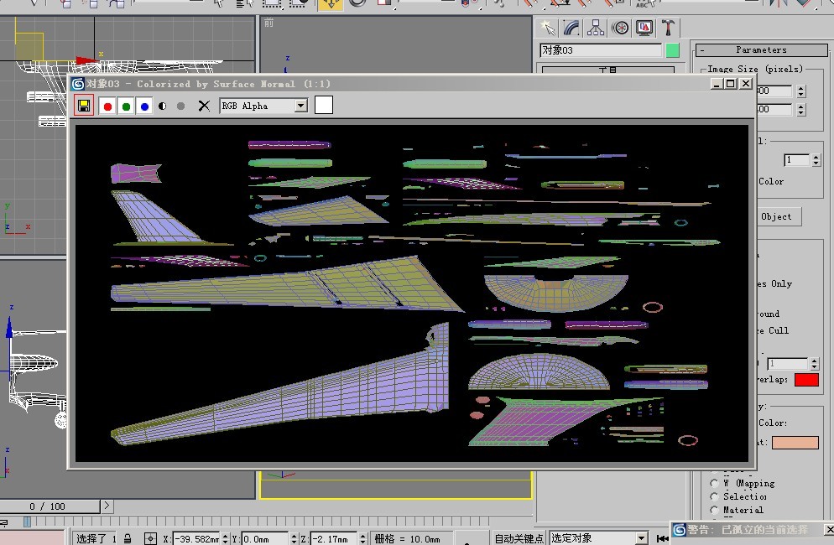Enable the red channel display
834x545 pixels.
click(107, 106)
